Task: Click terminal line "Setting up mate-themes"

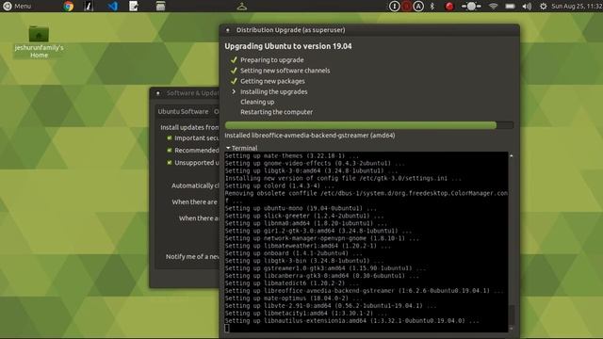Action: (292, 155)
